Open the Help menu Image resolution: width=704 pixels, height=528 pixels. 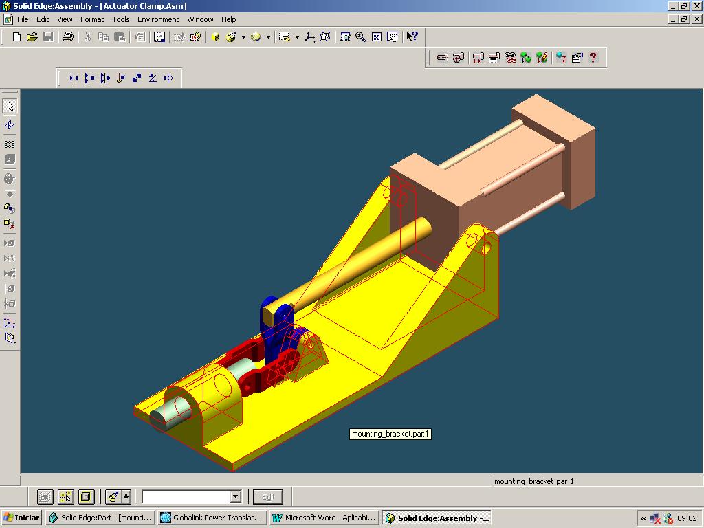click(x=228, y=19)
